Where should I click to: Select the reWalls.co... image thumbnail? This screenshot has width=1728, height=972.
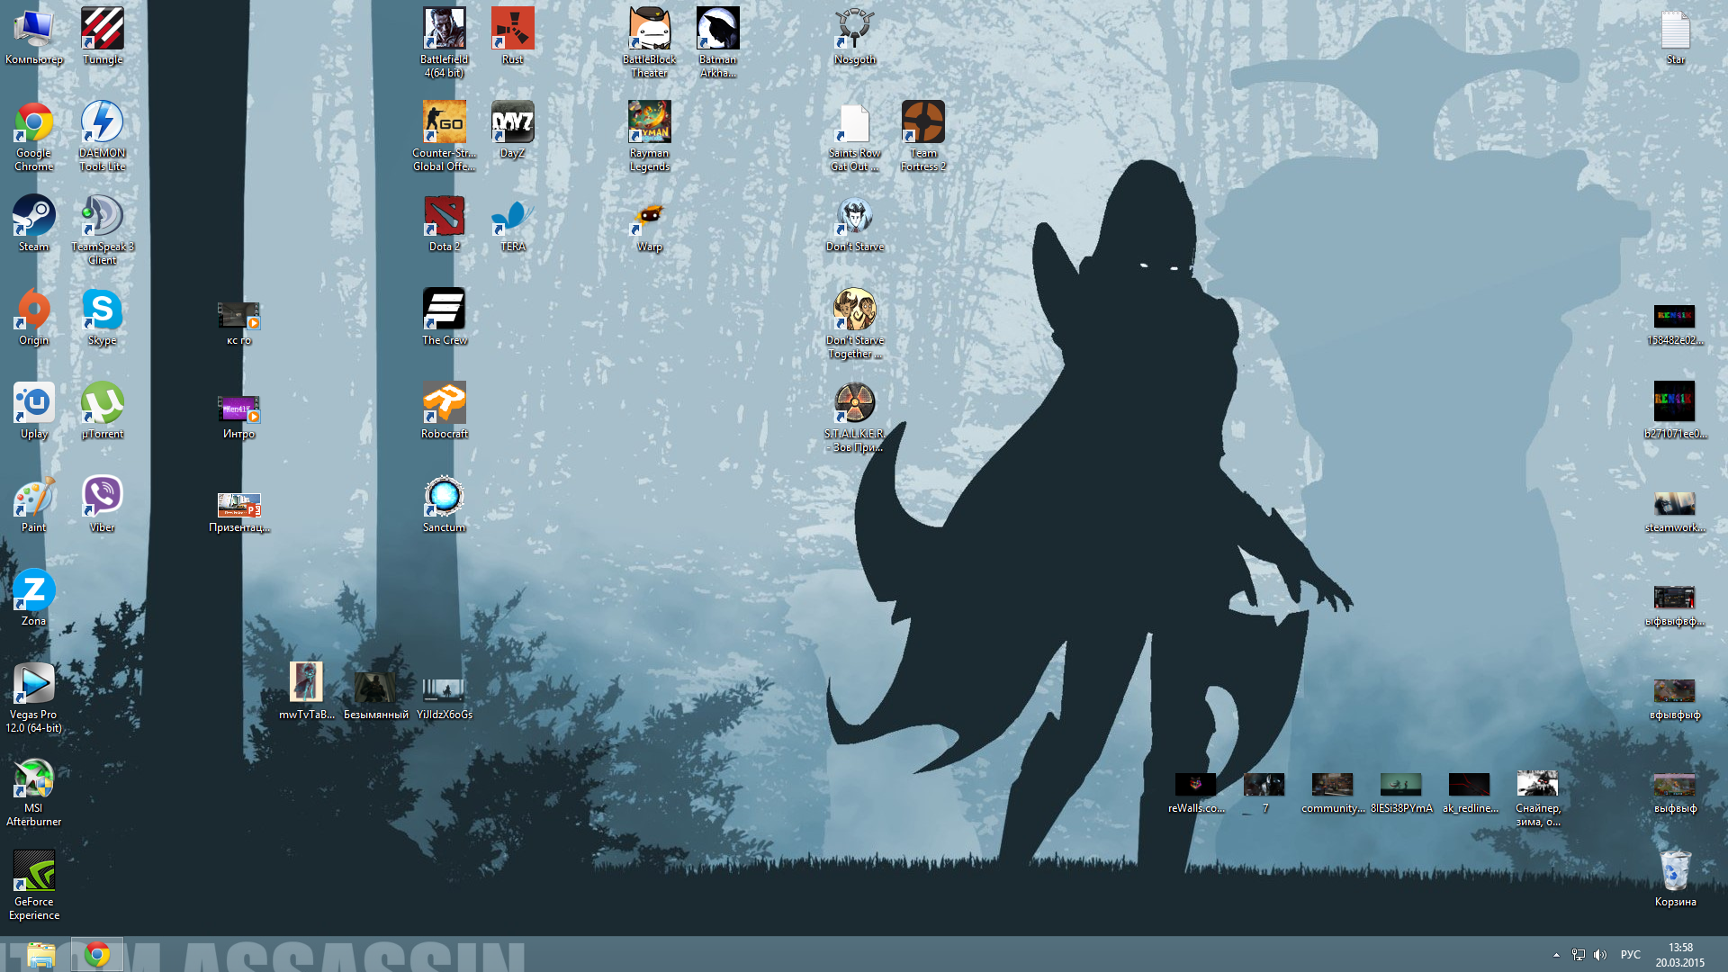1196,793
